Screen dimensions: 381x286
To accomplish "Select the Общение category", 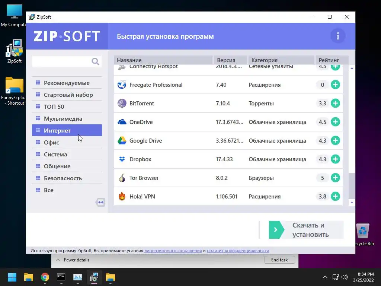I will pos(67,166).
